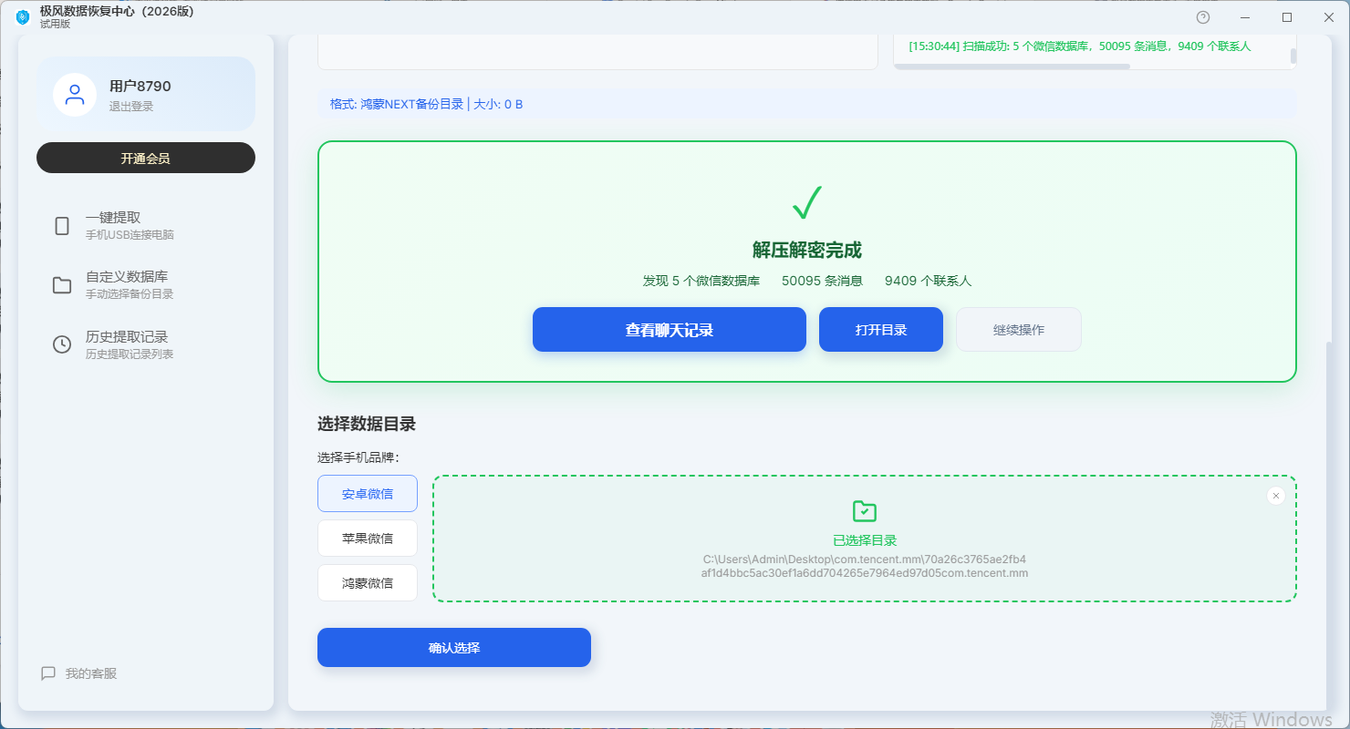Image resolution: width=1350 pixels, height=729 pixels.
Task: Click the 打开目录 button
Action: (881, 330)
